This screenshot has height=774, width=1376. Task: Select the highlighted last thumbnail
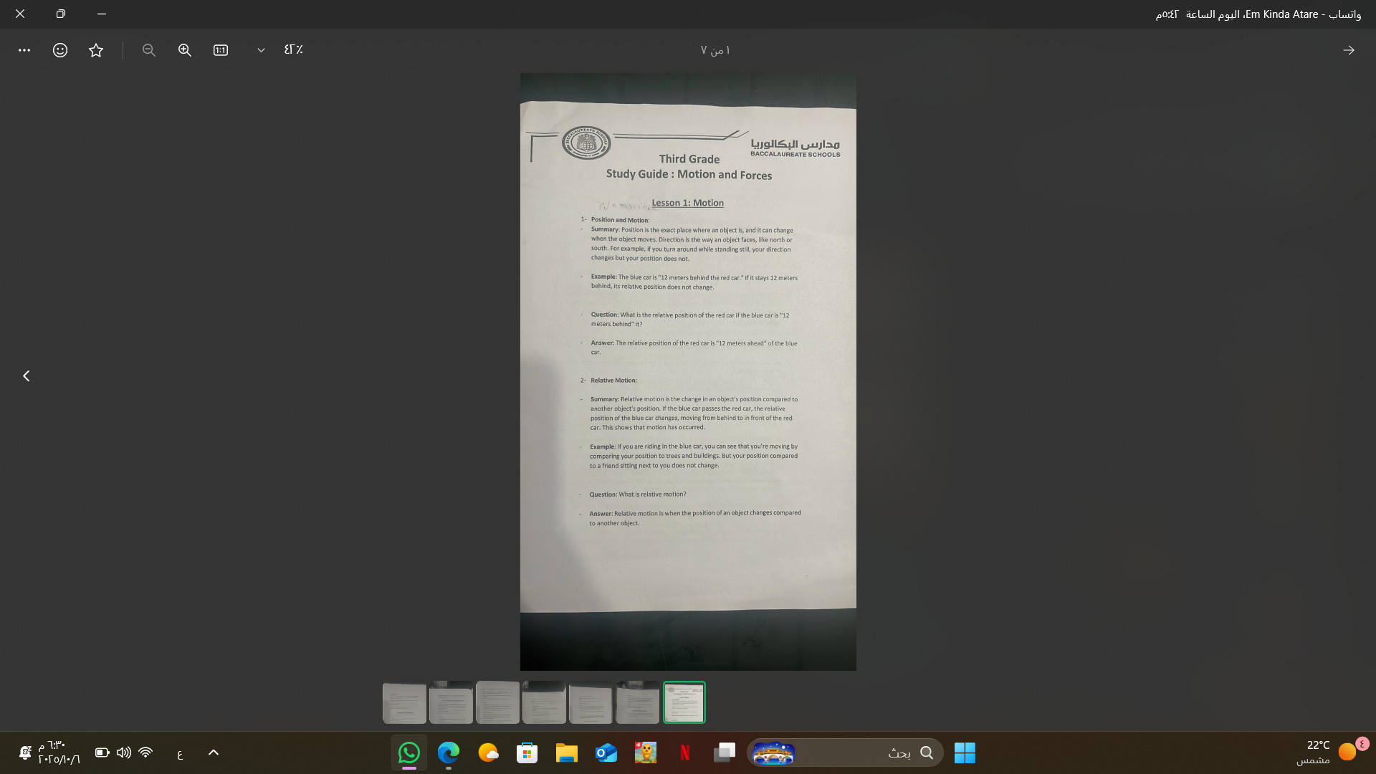(684, 702)
